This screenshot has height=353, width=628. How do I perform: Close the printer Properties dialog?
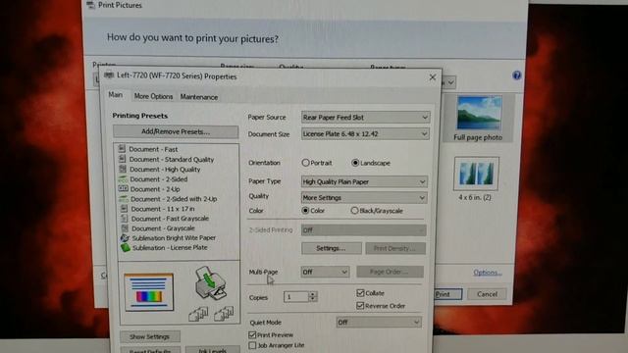[433, 77]
